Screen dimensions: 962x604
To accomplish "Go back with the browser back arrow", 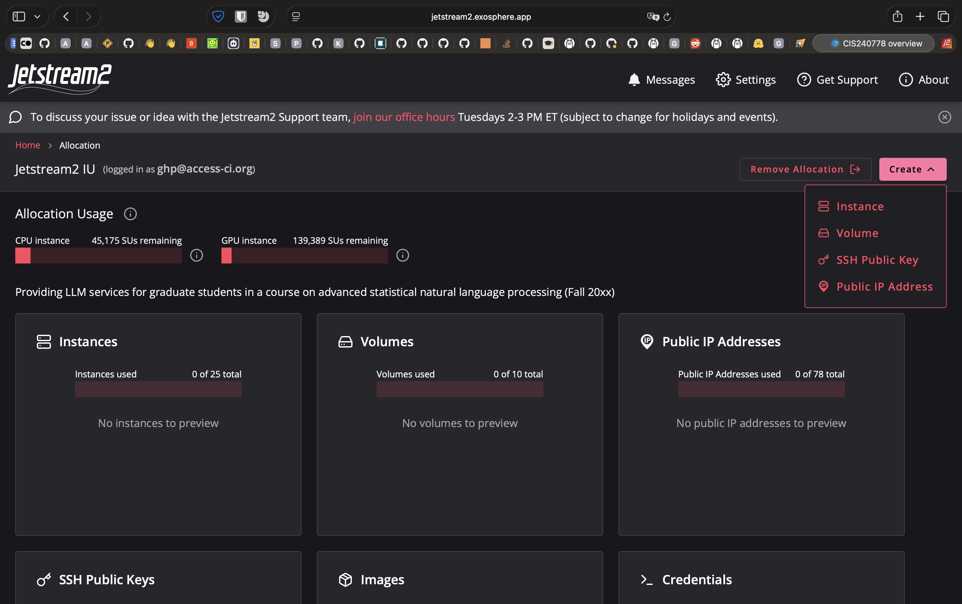I will [66, 16].
